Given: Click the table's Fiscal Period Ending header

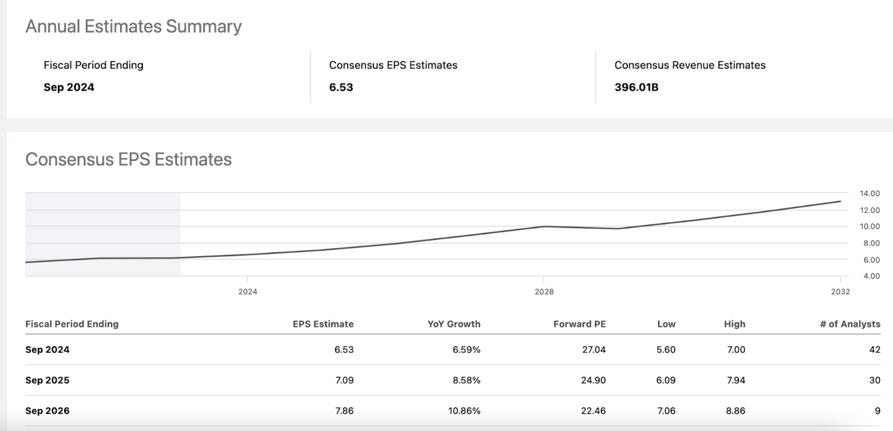Looking at the screenshot, I should pos(72,324).
